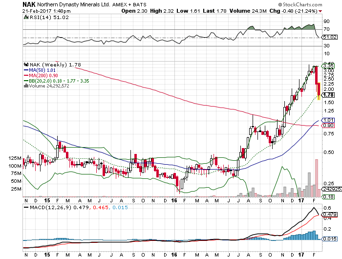The width and height of the screenshot is (342, 259).
Task: Click the 0.479 MACD value tag
Action: click(x=329, y=214)
